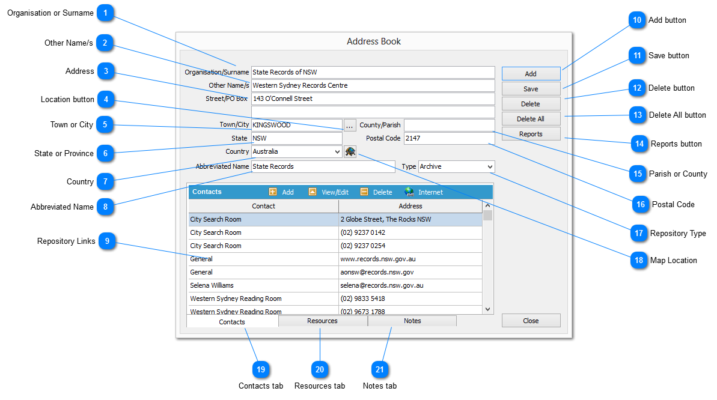Open the repository Type dropdown
The height and width of the screenshot is (400, 717).
[x=490, y=166]
